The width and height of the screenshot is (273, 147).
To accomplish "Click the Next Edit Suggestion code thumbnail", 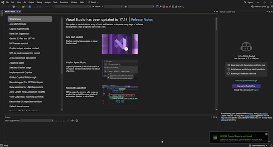I will (120, 95).
